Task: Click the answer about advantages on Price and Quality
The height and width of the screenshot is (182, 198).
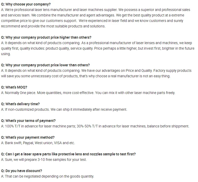Action: (96, 71)
